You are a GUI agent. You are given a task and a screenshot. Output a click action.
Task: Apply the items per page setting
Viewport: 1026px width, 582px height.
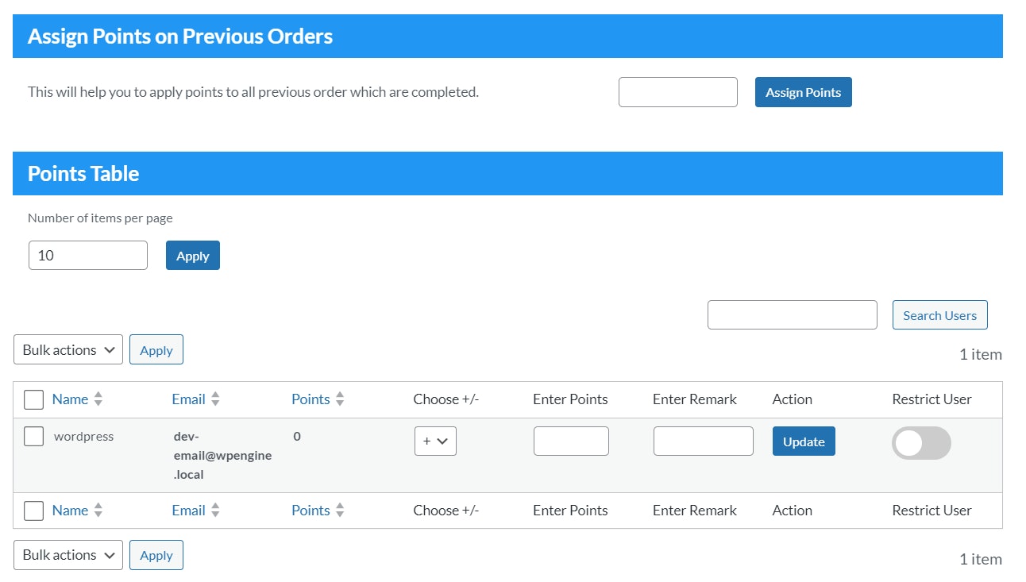[x=193, y=256]
